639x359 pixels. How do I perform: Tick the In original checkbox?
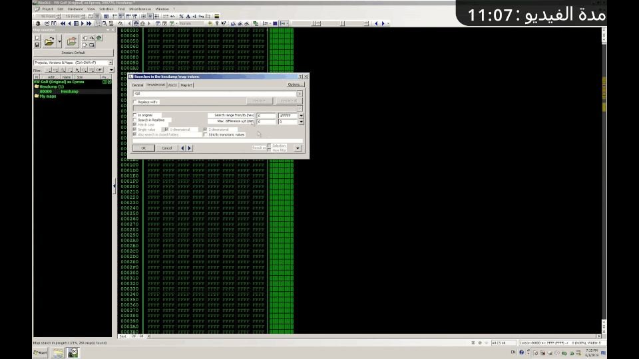click(x=135, y=115)
